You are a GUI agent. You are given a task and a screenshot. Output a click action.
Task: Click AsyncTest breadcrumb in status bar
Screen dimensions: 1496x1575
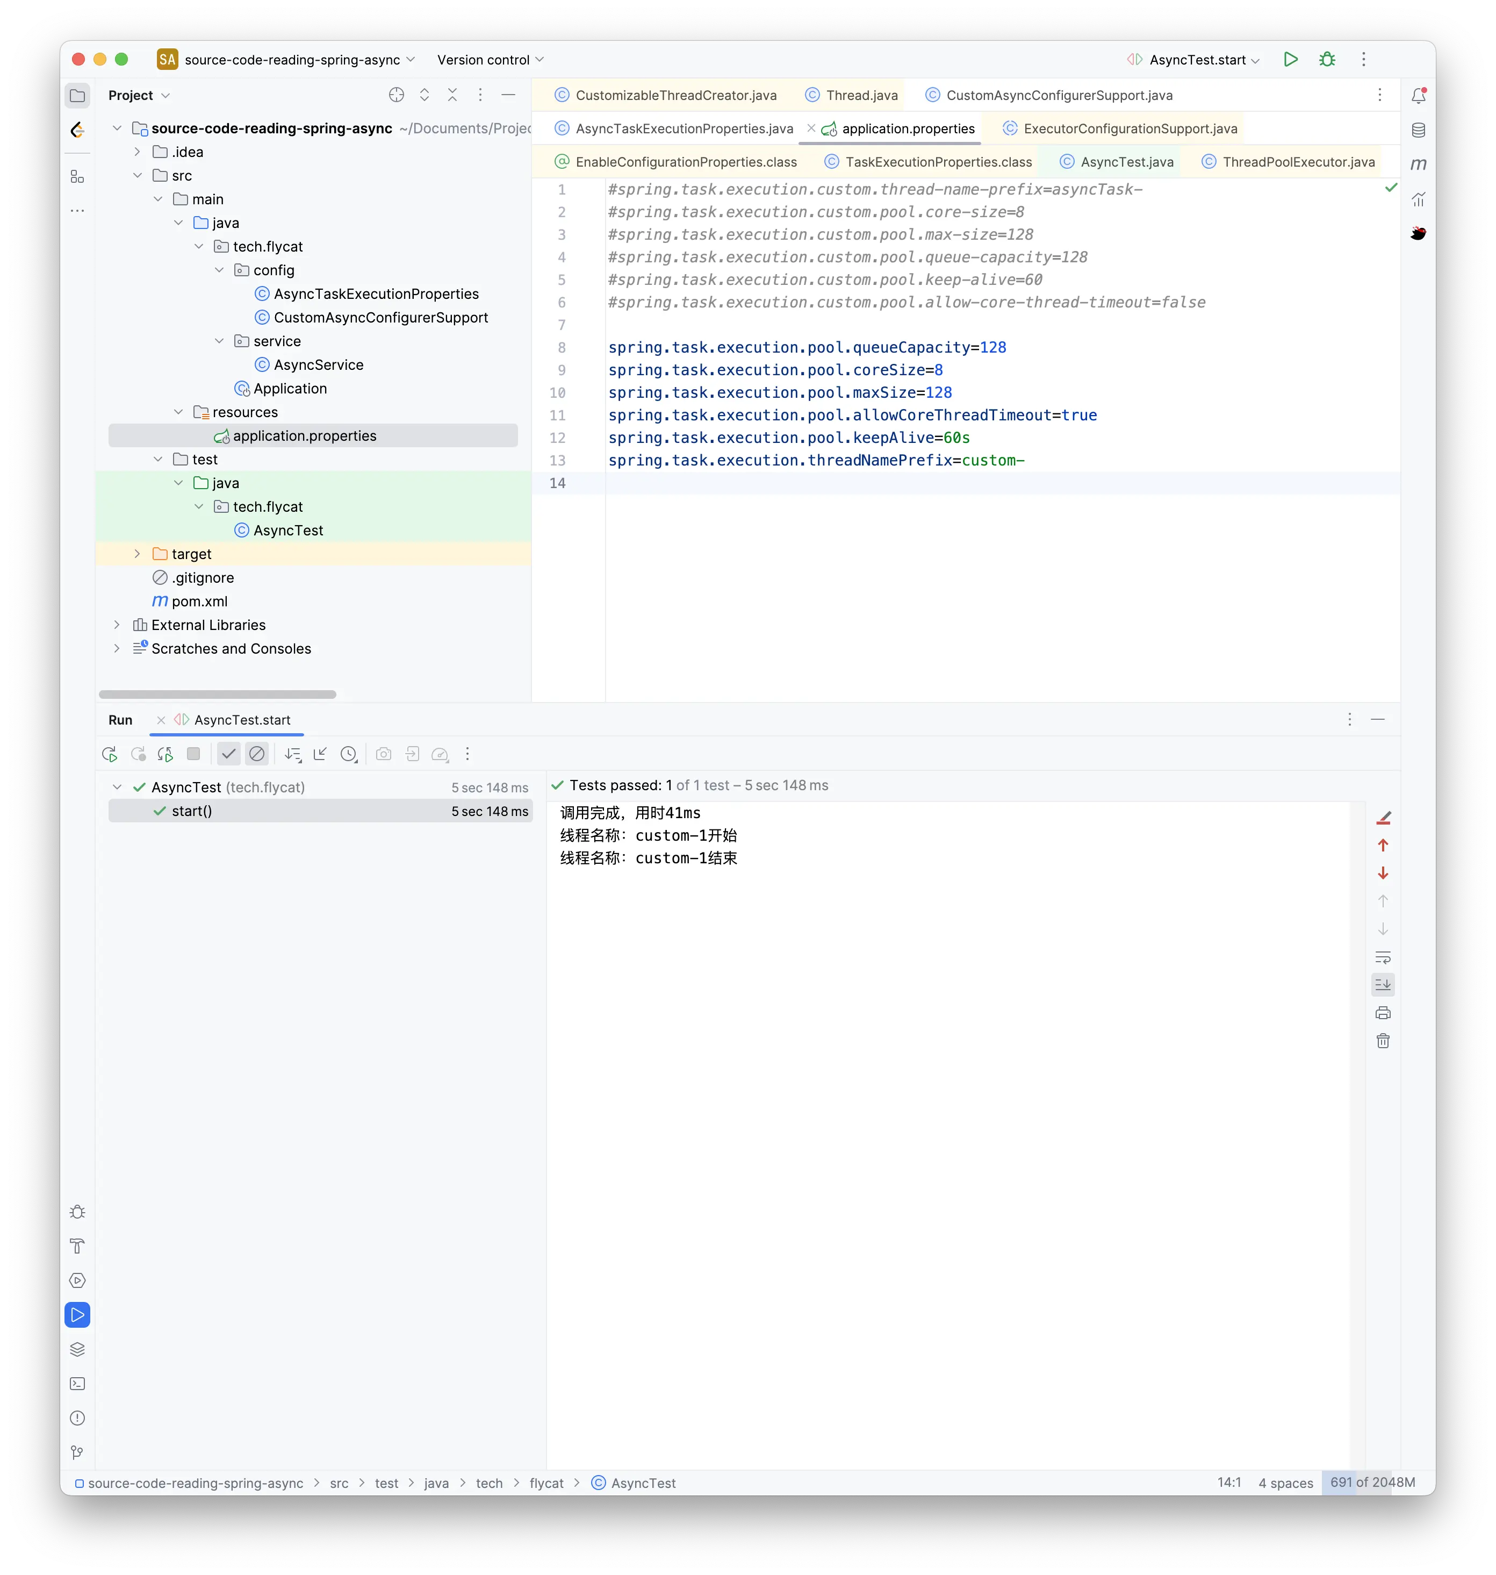coord(634,1483)
